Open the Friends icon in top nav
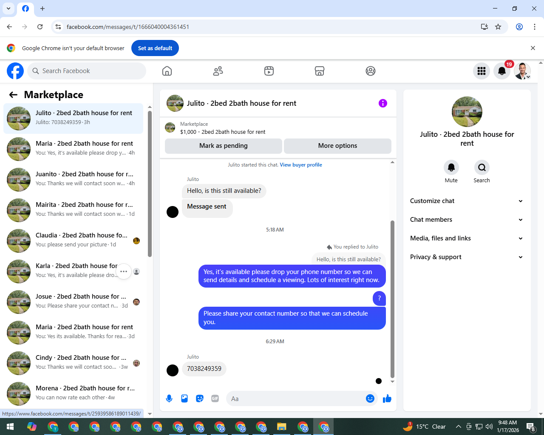This screenshot has height=435, width=544. pyautogui.click(x=218, y=71)
